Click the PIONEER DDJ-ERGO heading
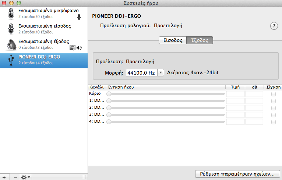Viewport: 282px width, 180px height. [x=117, y=16]
